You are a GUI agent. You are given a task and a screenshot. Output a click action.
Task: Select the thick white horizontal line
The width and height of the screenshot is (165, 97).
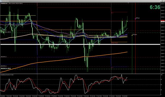[80, 44]
